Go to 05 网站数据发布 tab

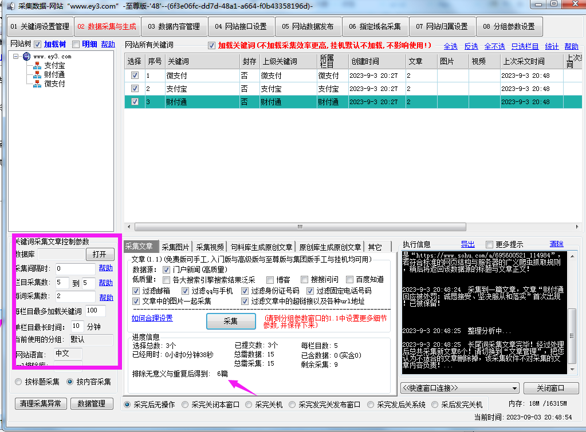coord(308,26)
